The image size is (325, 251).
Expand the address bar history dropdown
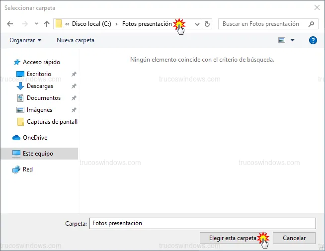[x=197, y=24]
